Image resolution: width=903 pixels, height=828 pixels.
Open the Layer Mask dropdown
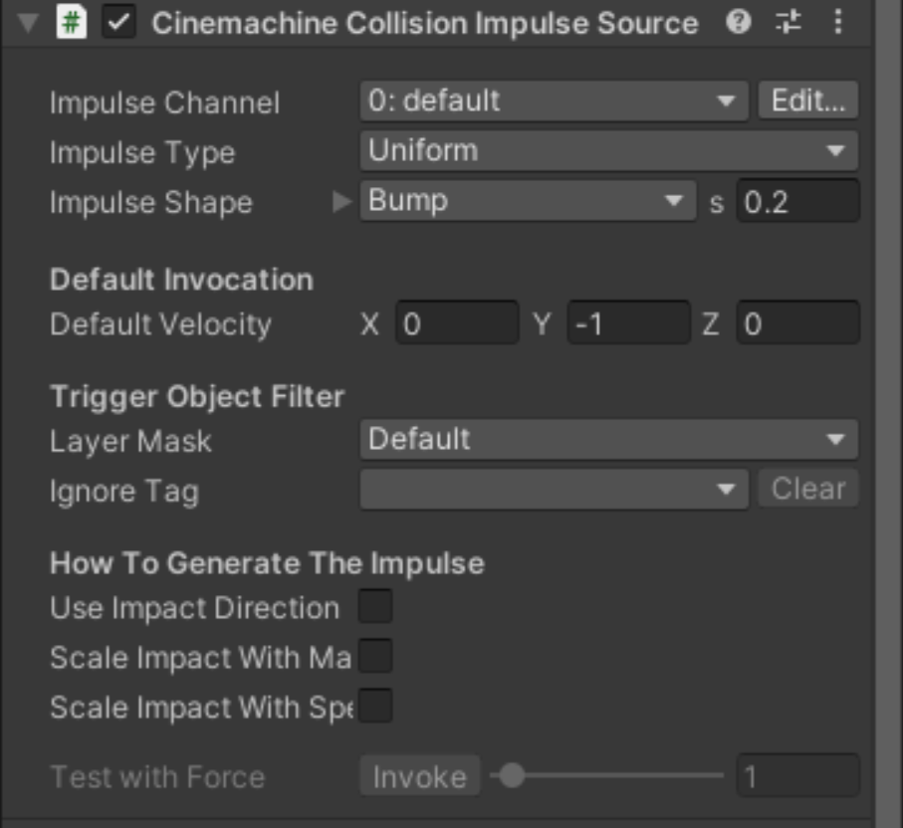pos(609,439)
